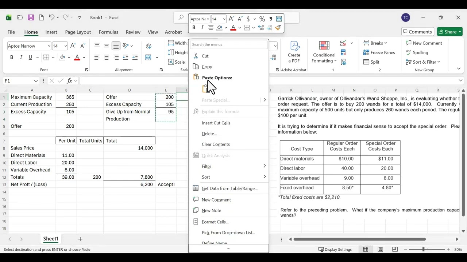Open the Font dialog launcher arrow
The height and width of the screenshot is (262, 467).
coord(86,70)
